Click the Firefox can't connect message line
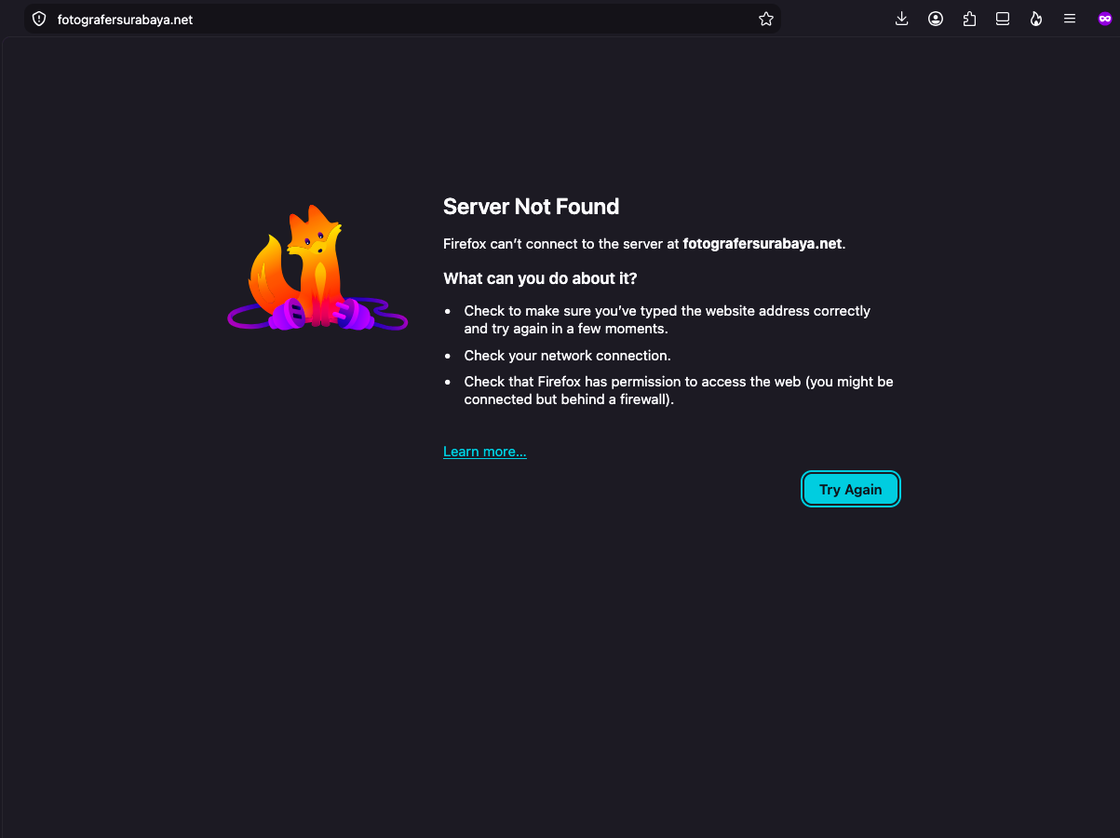This screenshot has width=1120, height=838. 644,244
